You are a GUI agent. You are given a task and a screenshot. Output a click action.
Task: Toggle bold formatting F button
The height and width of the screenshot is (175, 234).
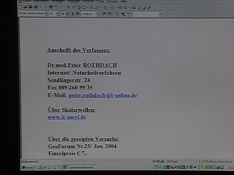[x=63, y=14]
